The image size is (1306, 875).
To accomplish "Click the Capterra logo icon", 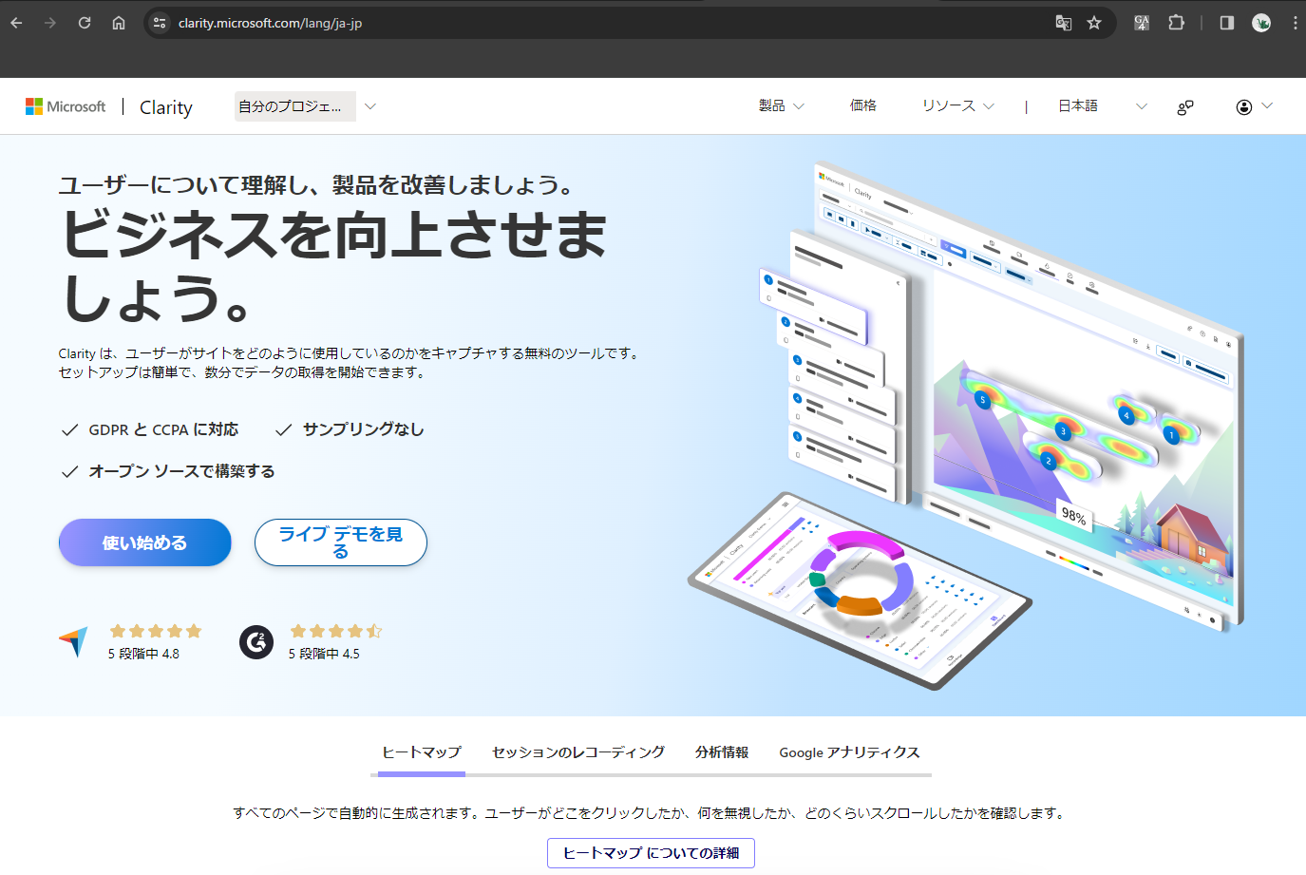I will (x=73, y=642).
